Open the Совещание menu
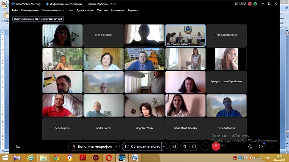The image size is (289, 162). click(118, 10)
